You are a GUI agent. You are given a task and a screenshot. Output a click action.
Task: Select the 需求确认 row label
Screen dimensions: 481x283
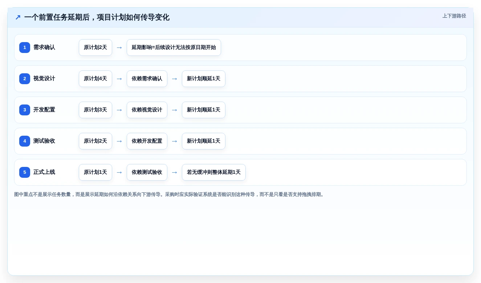click(x=44, y=48)
